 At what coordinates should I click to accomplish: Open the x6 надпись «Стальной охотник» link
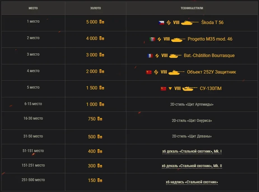192,182
